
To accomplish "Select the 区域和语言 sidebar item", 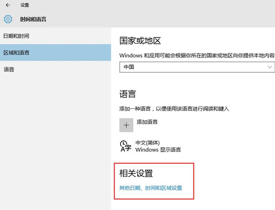I will tap(55, 53).
